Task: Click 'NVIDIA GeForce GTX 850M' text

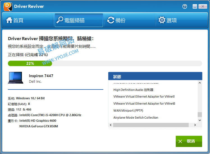Action: pyautogui.click(x=38, y=126)
